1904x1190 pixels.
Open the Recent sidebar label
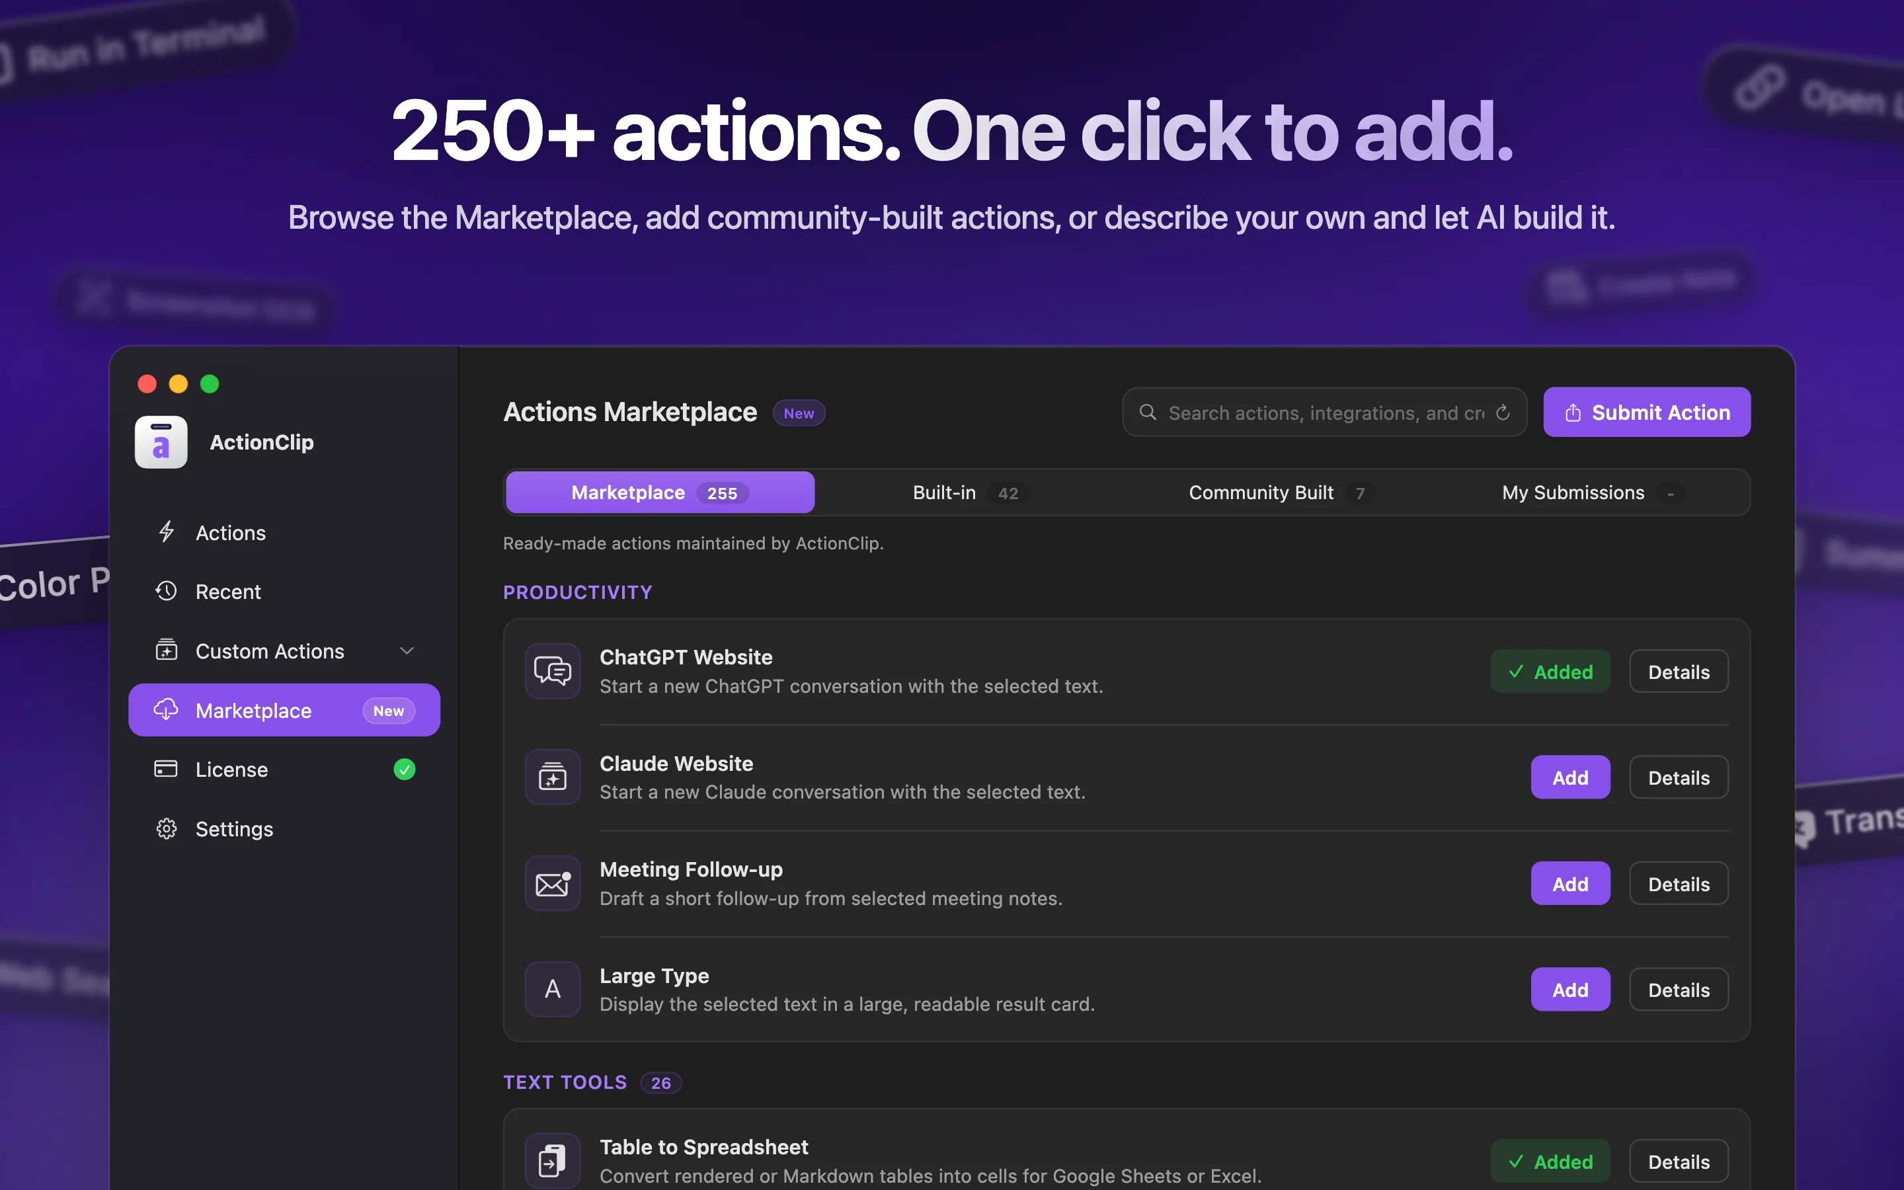coord(228,591)
